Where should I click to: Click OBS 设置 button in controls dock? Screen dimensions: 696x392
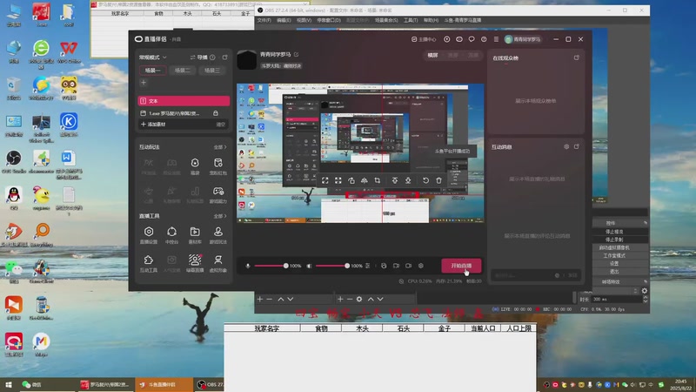(614, 264)
